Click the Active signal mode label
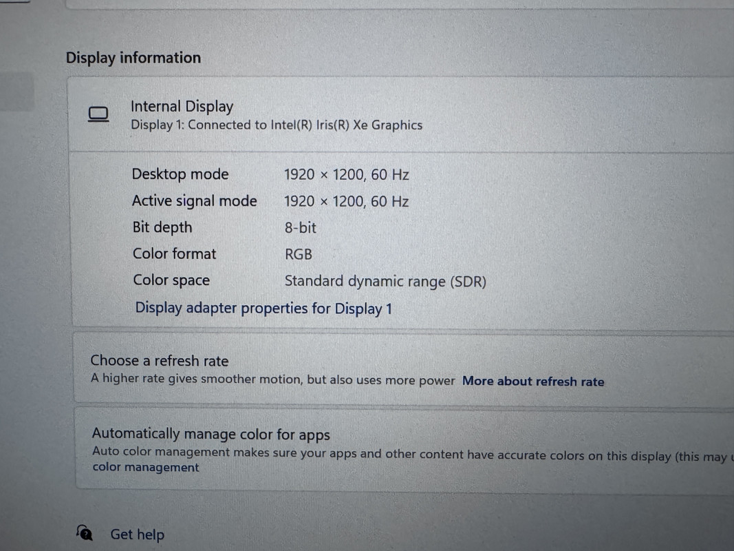This screenshot has width=734, height=551. 195,201
